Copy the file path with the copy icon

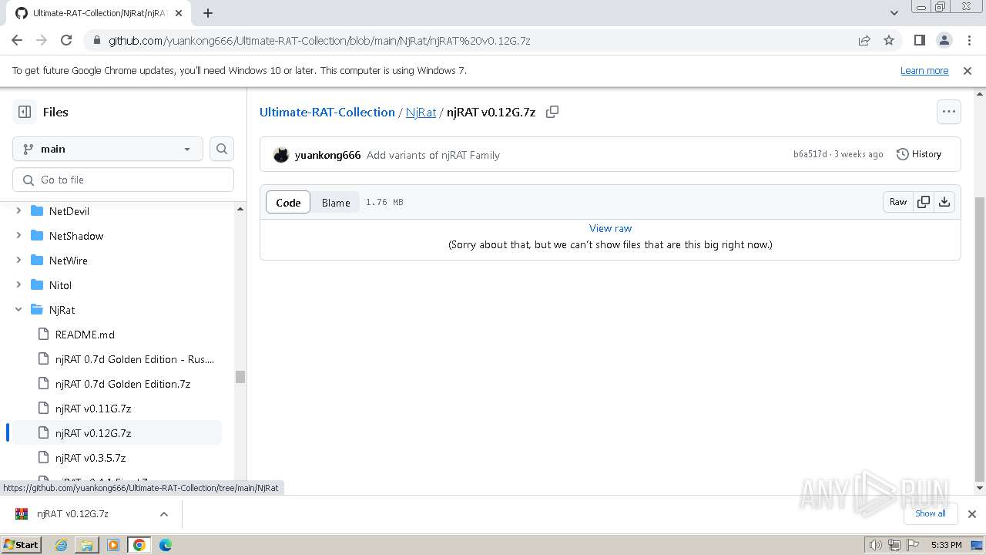[x=552, y=112]
